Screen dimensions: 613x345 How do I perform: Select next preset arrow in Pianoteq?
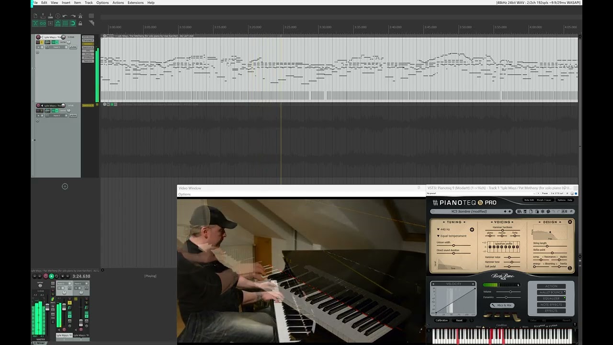[x=510, y=211]
